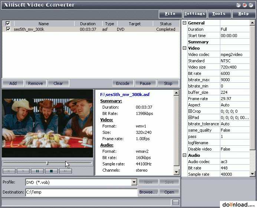Stop preview with the square button
257x208 pixels.
click(x=51, y=171)
